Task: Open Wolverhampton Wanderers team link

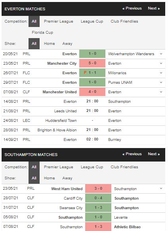Action: coord(131,54)
